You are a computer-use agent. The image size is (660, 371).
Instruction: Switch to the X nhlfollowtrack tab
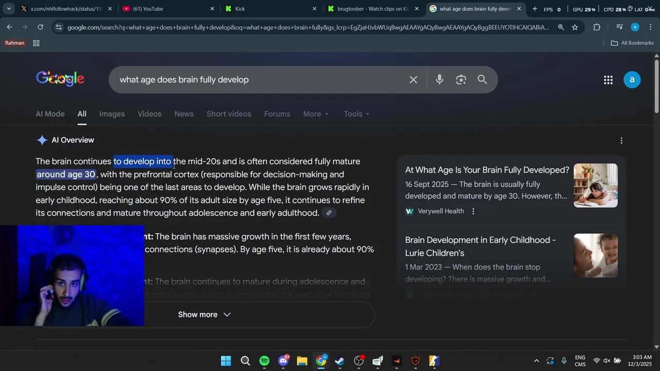tap(66, 9)
